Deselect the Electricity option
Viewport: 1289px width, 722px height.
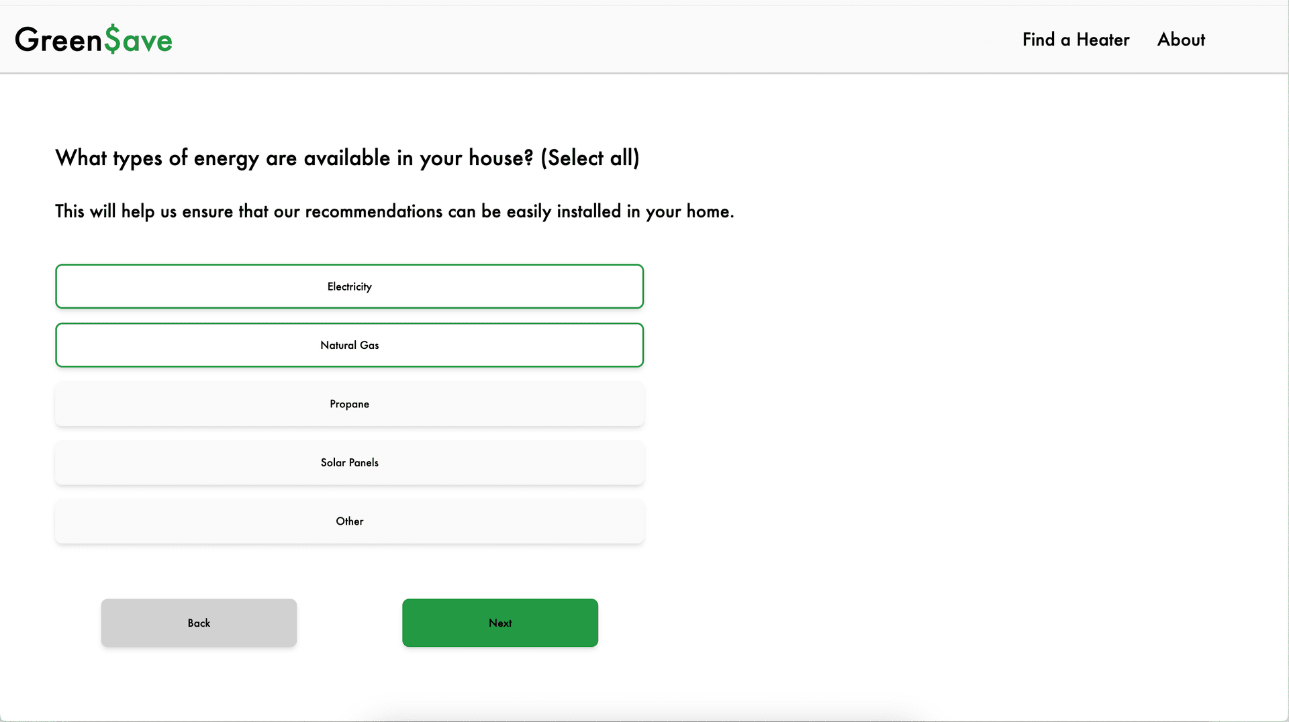pos(349,287)
